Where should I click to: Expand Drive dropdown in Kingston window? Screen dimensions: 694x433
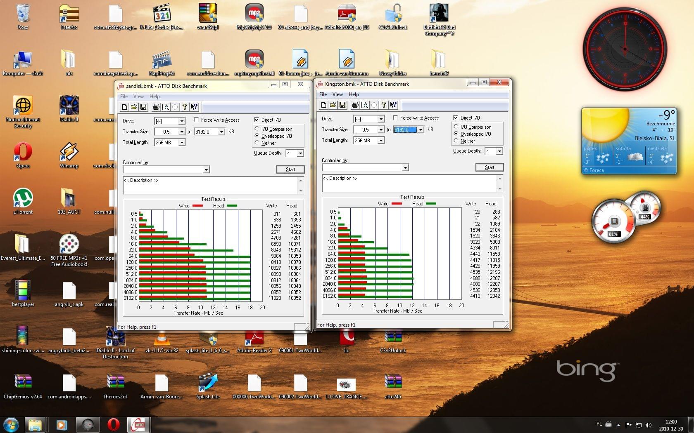coord(380,119)
